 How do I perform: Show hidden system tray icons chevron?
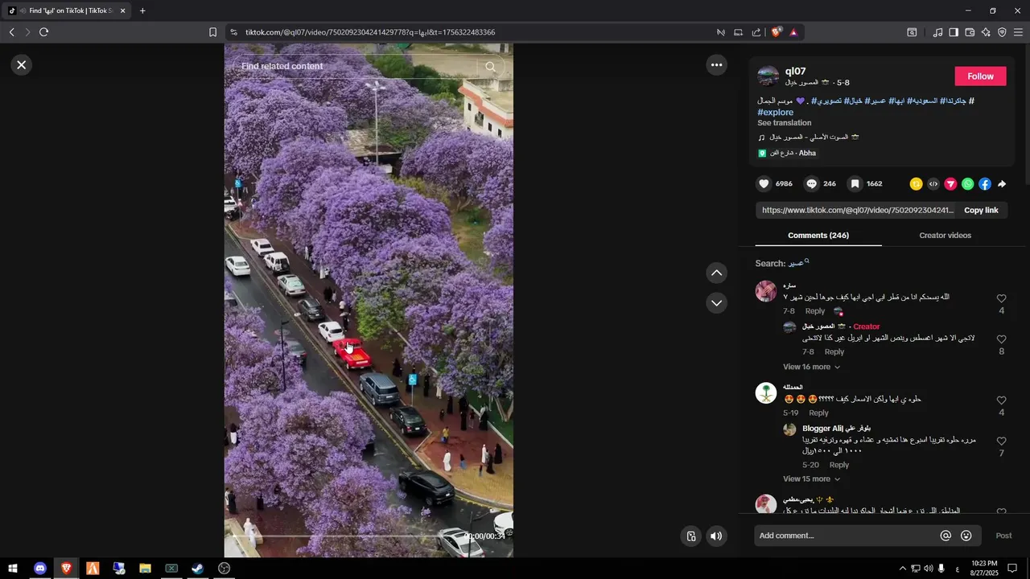pos(902,569)
